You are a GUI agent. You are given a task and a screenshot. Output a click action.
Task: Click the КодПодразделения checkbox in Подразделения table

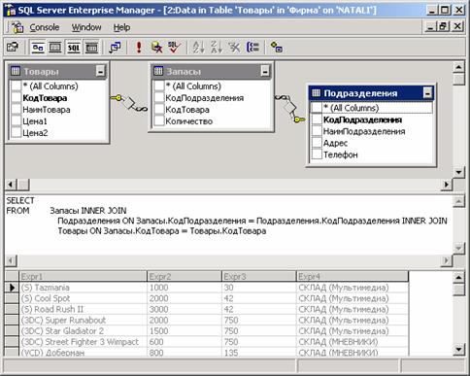point(317,120)
